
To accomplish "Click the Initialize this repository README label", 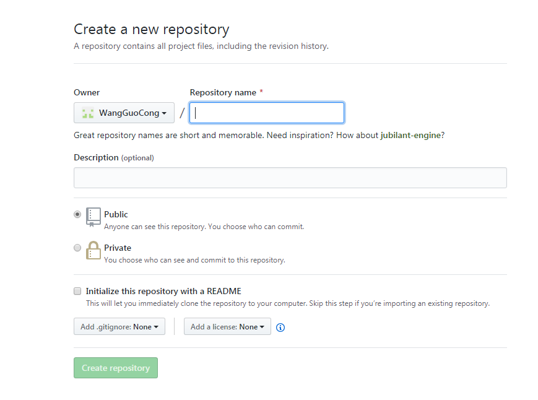I will click(x=163, y=291).
